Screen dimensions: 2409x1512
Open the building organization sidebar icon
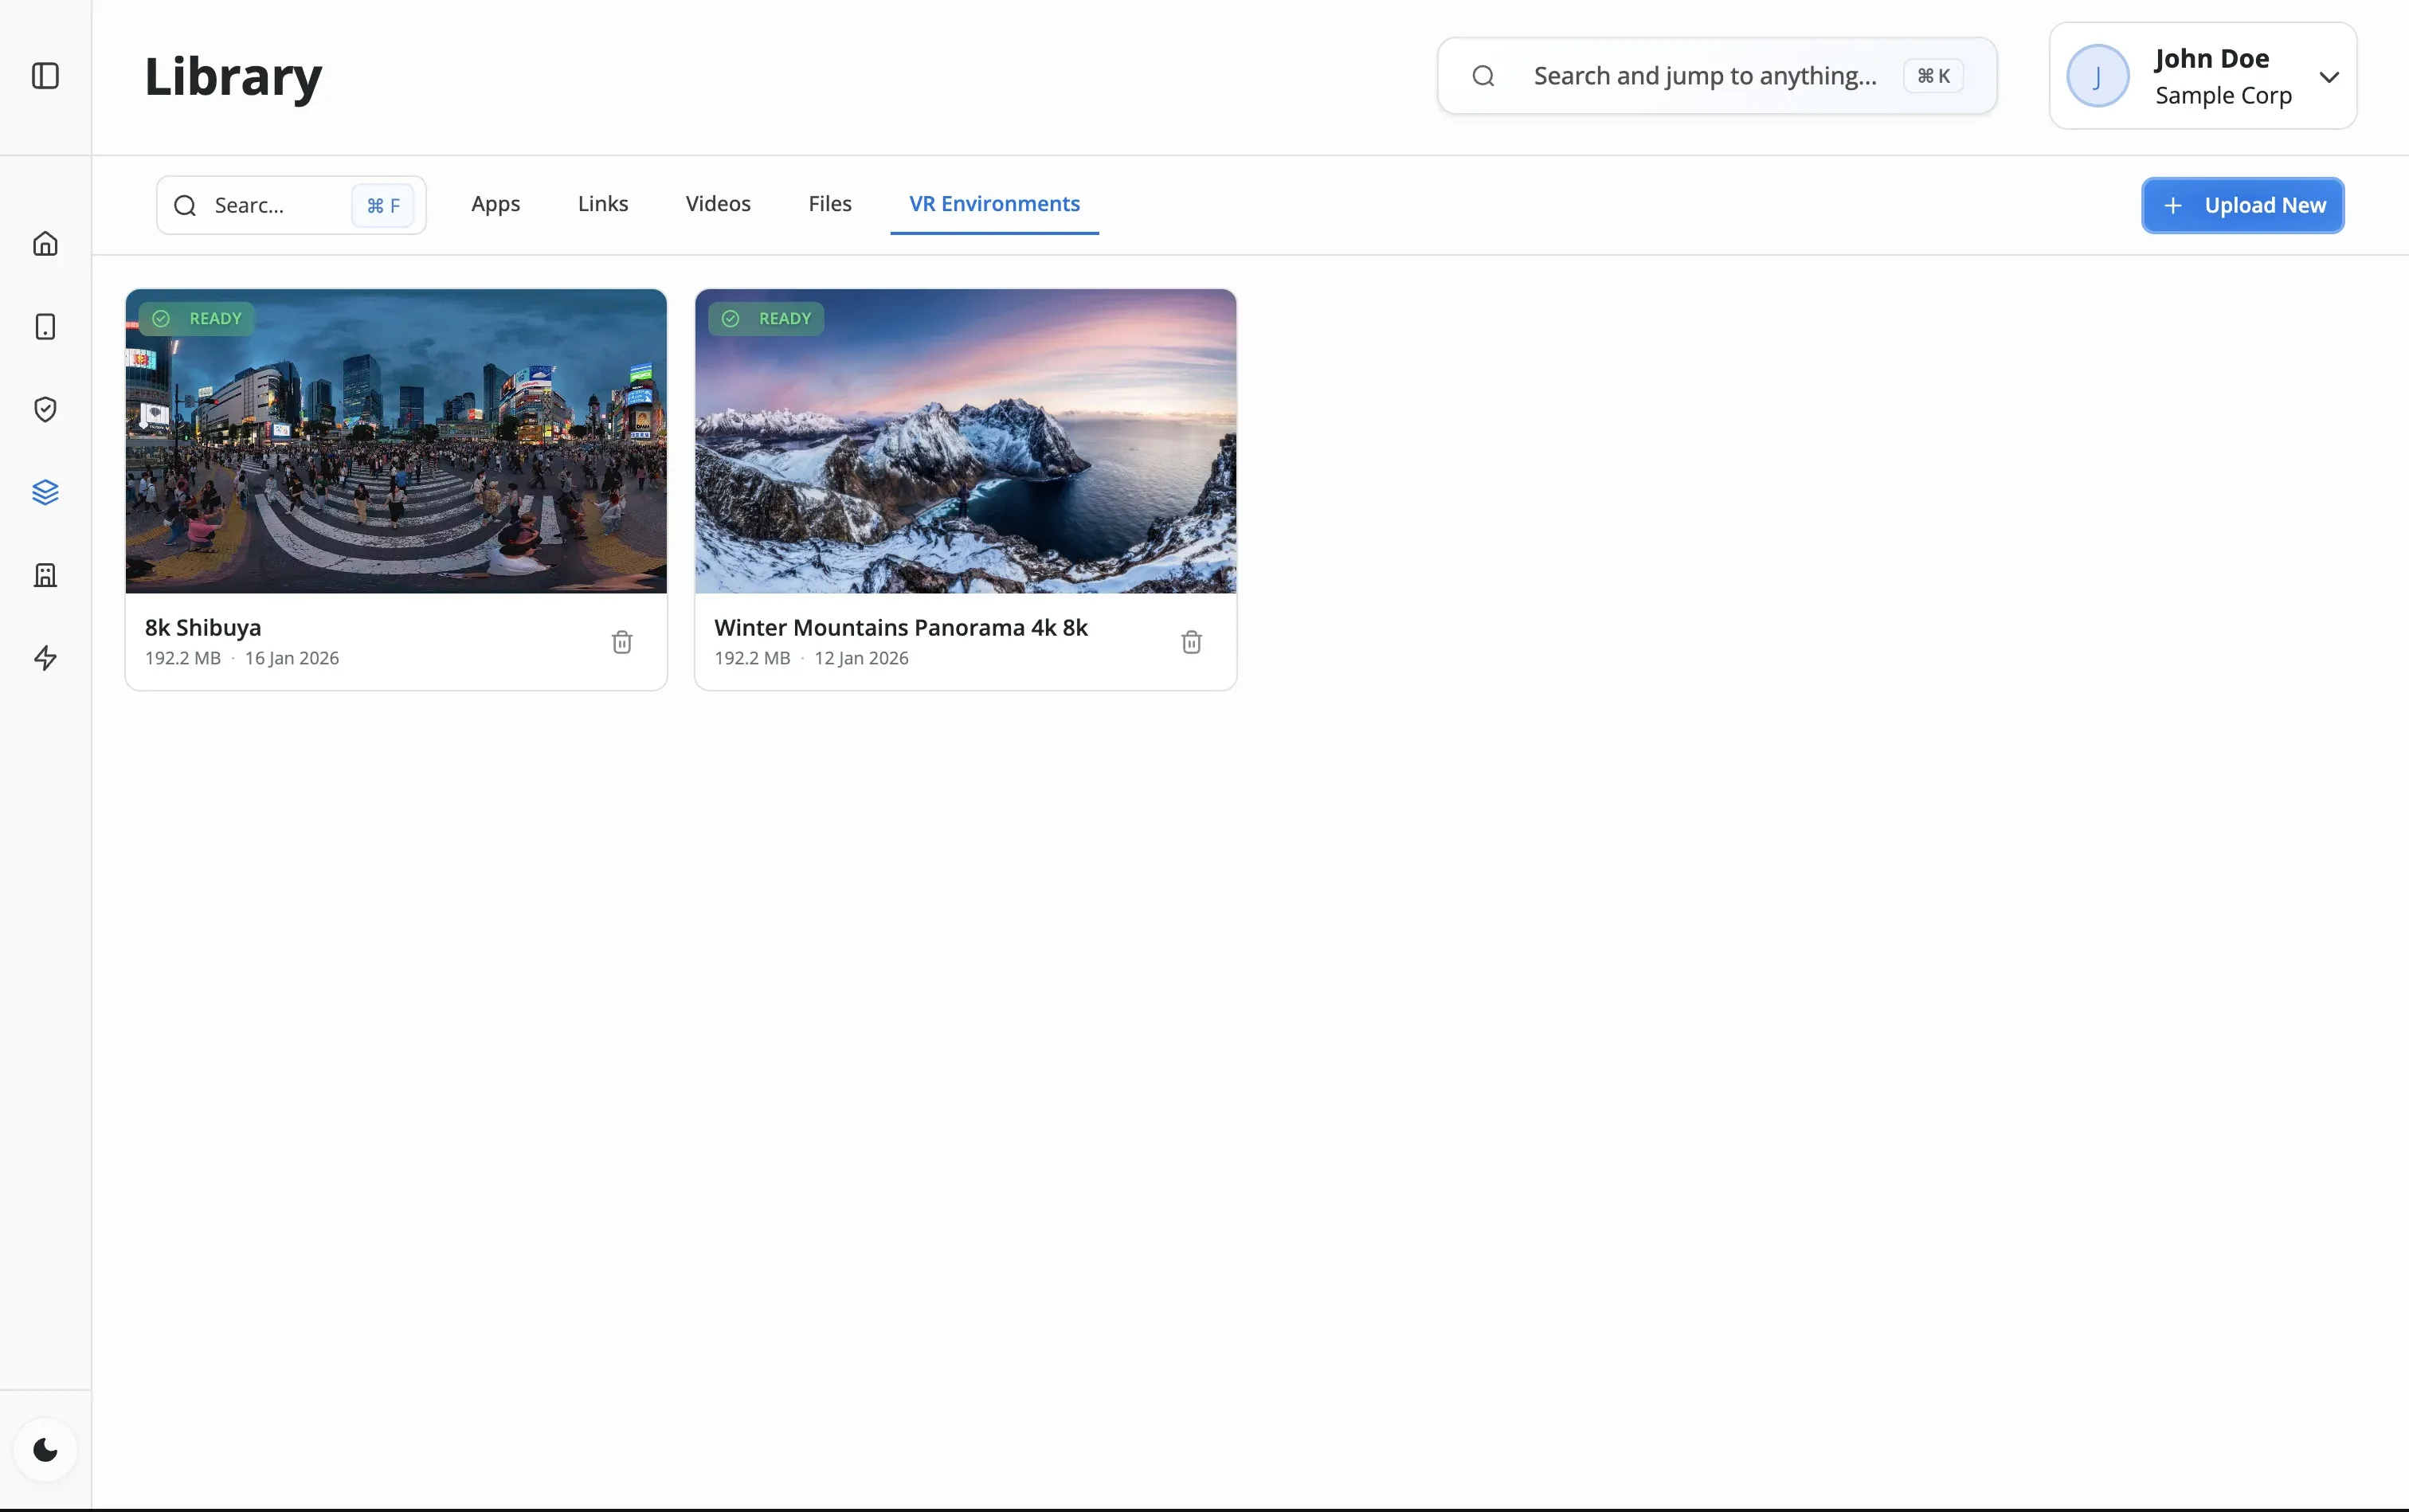45,575
